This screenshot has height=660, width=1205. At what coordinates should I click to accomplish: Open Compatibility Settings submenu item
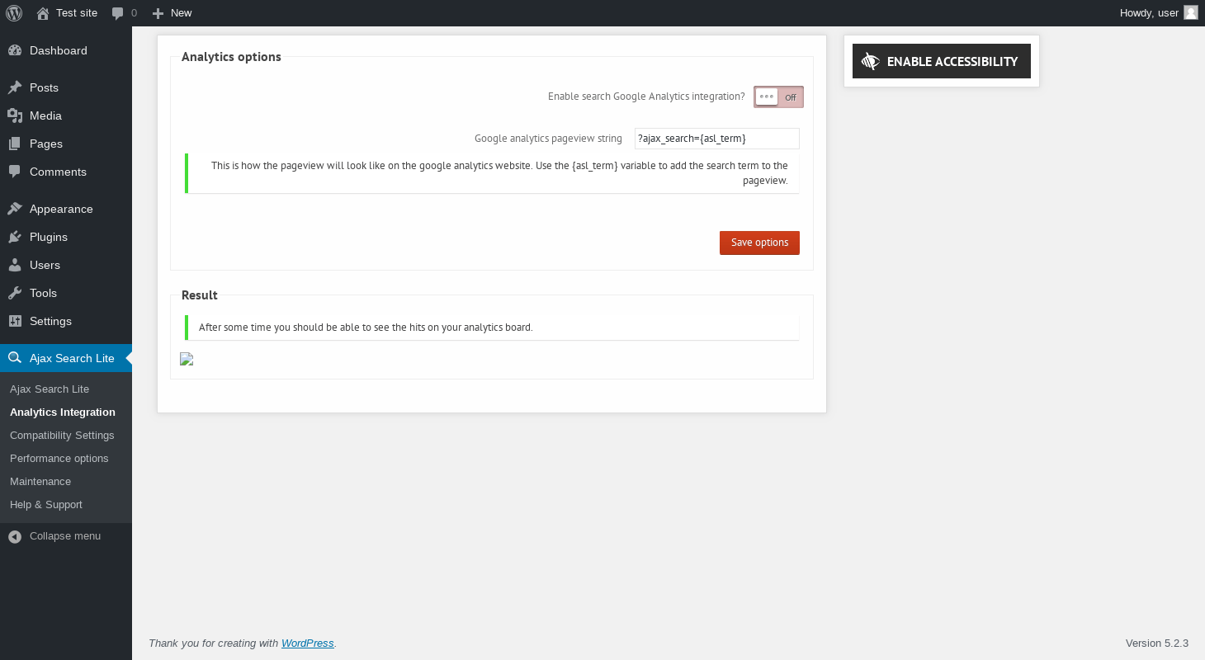(62, 435)
